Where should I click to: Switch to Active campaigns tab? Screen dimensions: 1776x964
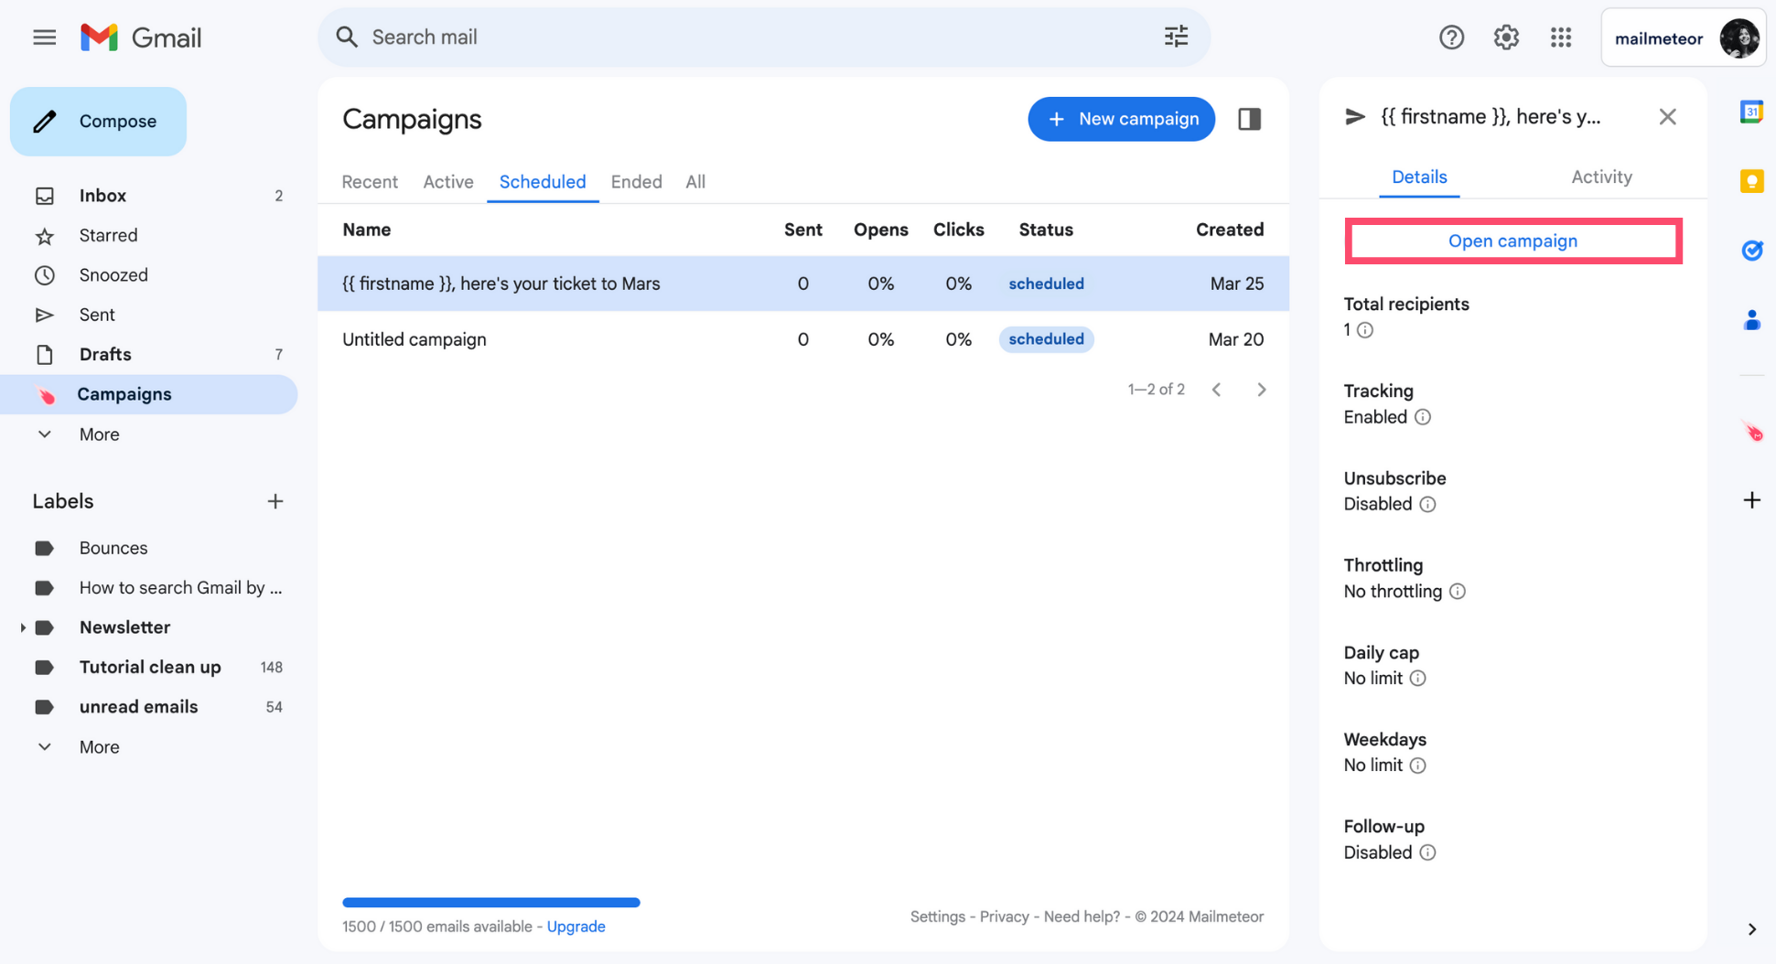click(x=448, y=182)
